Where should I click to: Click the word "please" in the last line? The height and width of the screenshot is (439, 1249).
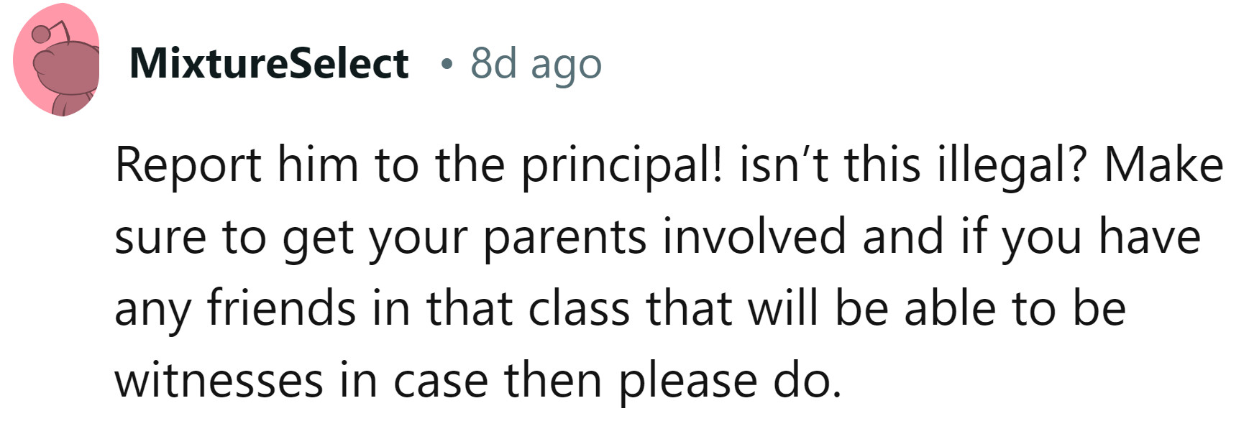[688, 380]
